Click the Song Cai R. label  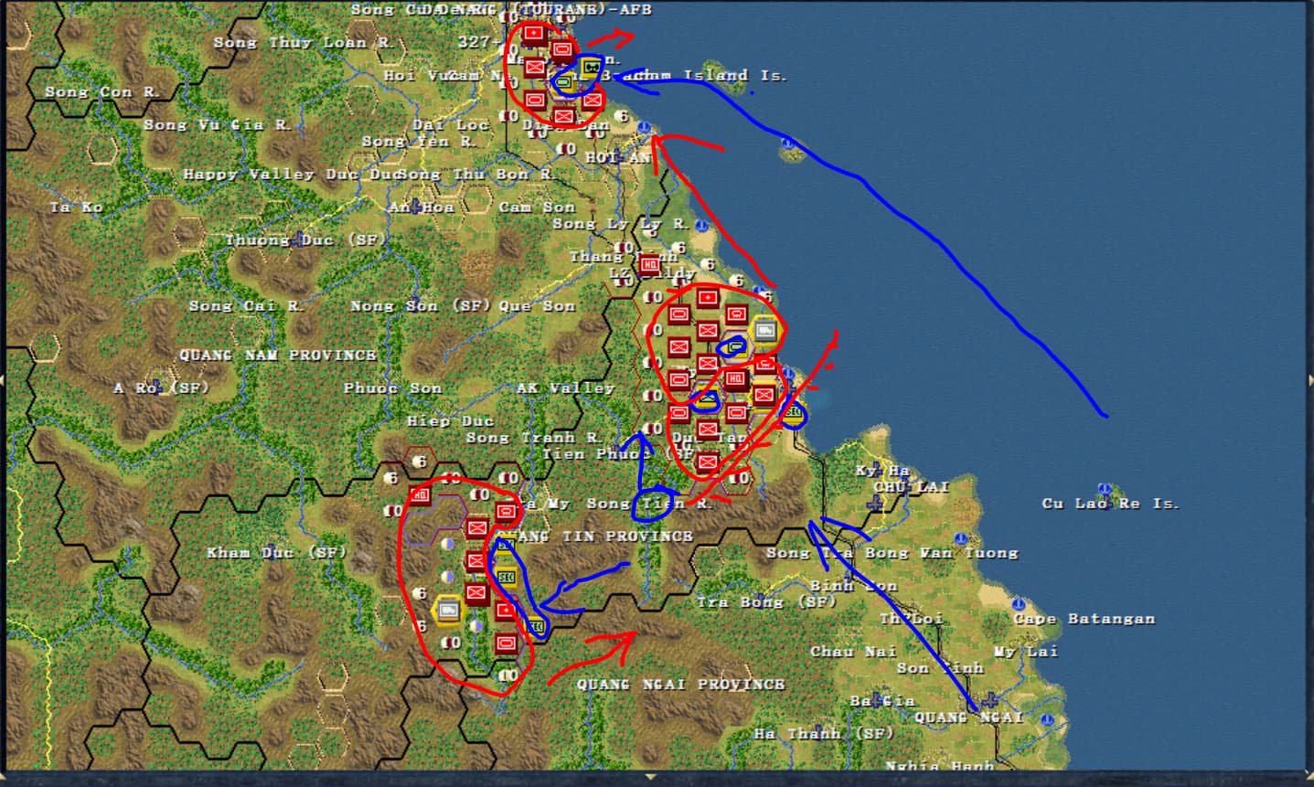tap(245, 305)
